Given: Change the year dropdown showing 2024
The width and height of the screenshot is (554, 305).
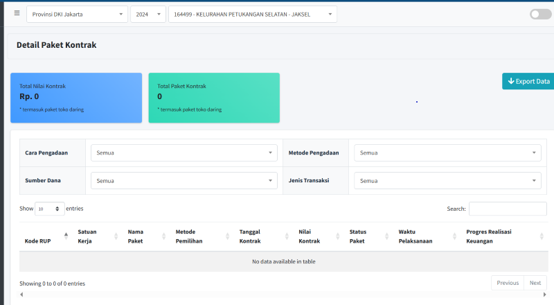Looking at the screenshot, I should click(148, 15).
